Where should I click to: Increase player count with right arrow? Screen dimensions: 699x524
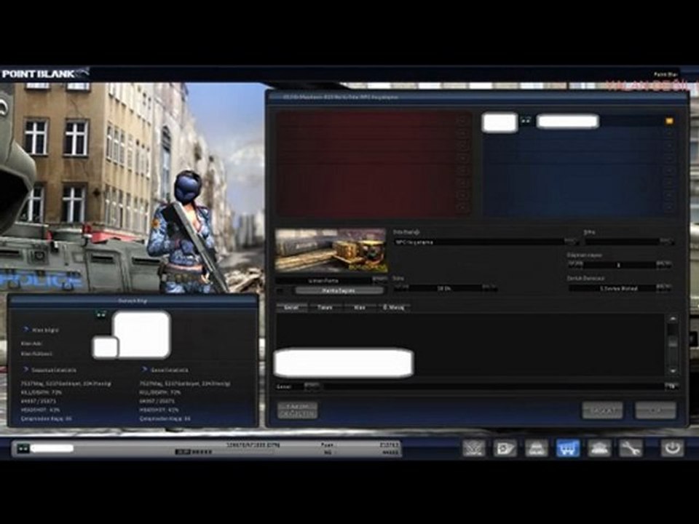pyautogui.click(x=663, y=265)
